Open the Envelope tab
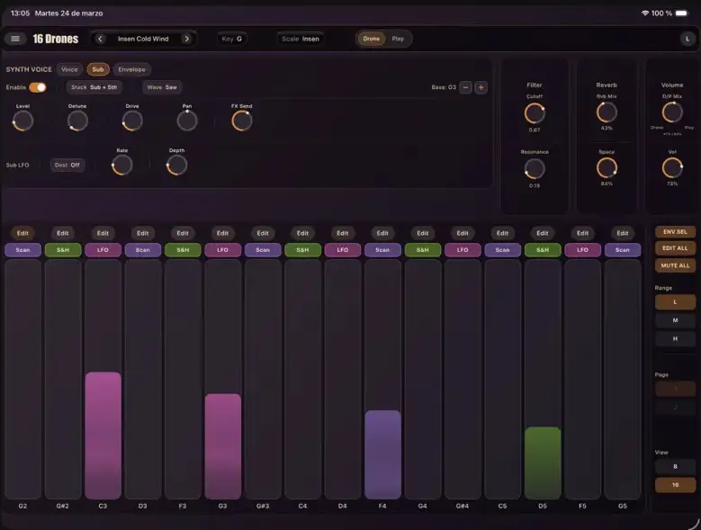Viewport: 701px width, 530px height. pos(132,69)
